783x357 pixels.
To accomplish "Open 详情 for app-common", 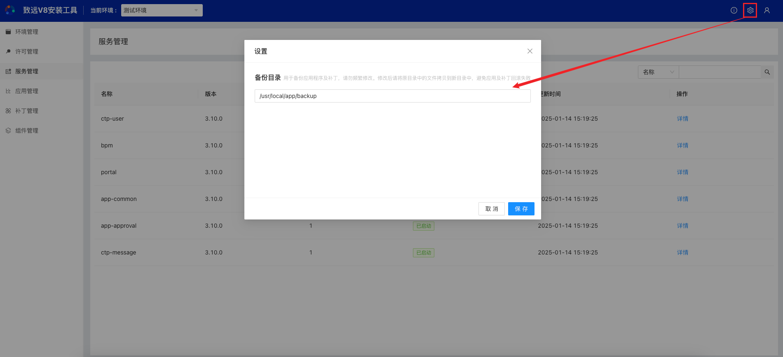I will coord(682,199).
